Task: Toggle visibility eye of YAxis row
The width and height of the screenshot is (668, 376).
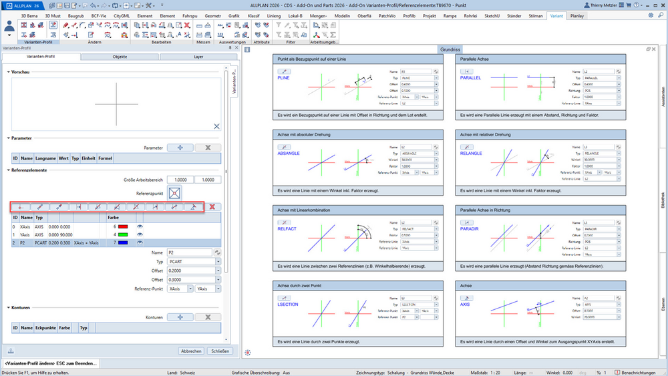Action: pyautogui.click(x=140, y=234)
